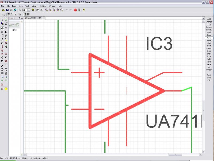Screen dimensions: 214x161
Task: Switch to Board using the board icon
Action: pos(20,10)
